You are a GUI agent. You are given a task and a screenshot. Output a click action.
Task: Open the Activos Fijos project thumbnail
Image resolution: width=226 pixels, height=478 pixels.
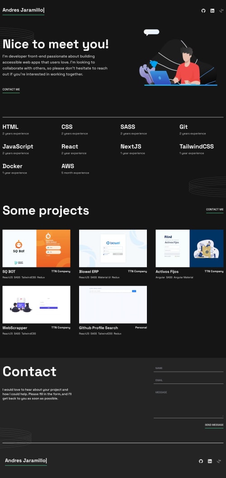(189, 248)
